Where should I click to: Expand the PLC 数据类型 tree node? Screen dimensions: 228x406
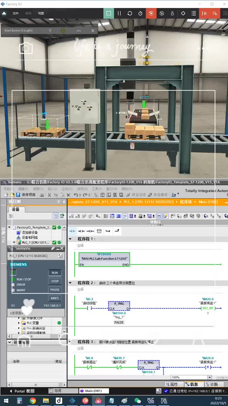pyautogui.click(x=19, y=328)
